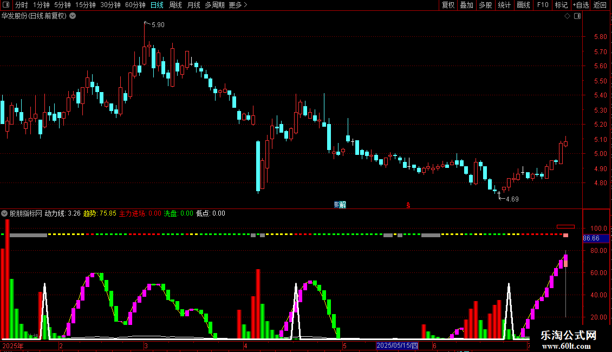Switch to 周线 weekly chart
Viewport: 612px width, 352px height.
click(x=175, y=5)
